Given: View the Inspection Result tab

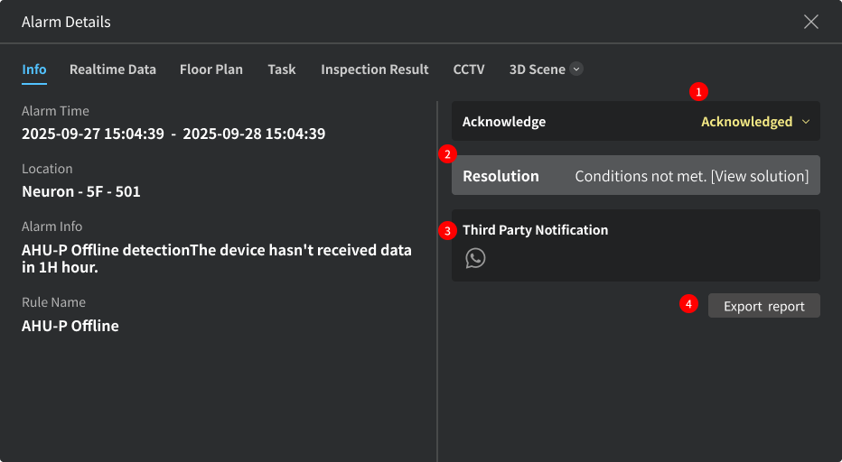Looking at the screenshot, I should point(375,69).
